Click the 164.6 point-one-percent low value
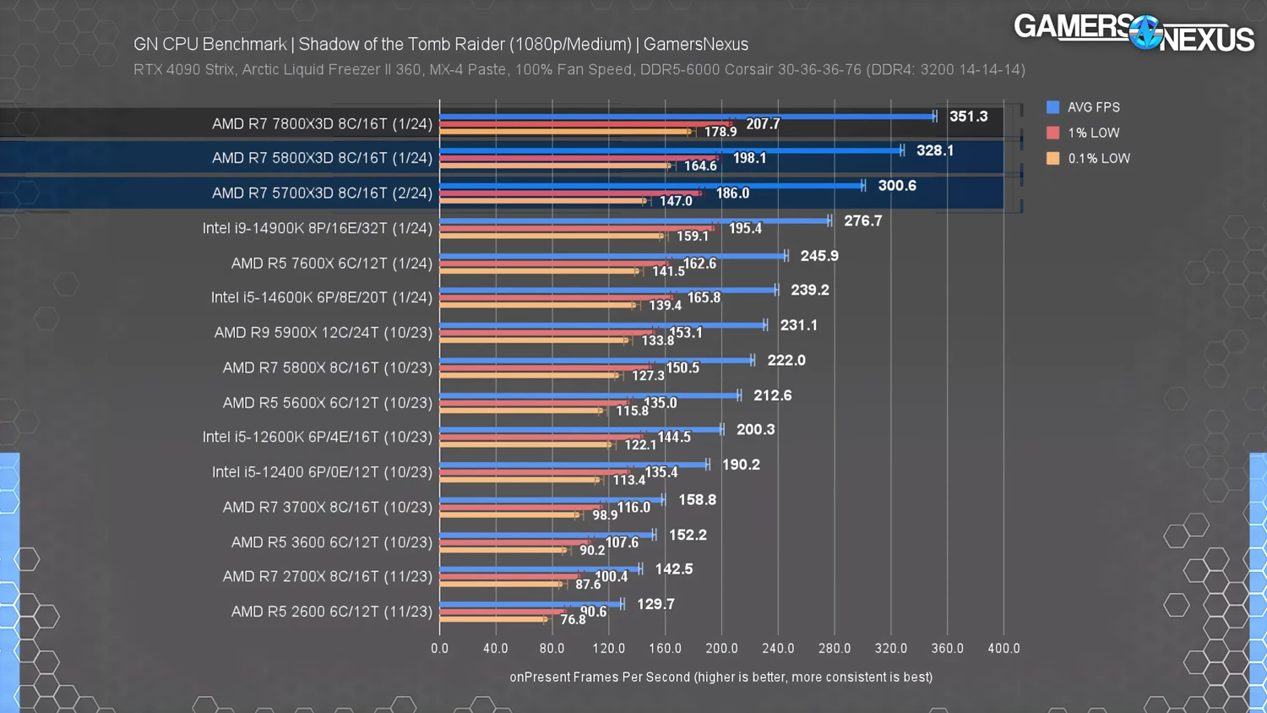The width and height of the screenshot is (1267, 713). click(700, 166)
